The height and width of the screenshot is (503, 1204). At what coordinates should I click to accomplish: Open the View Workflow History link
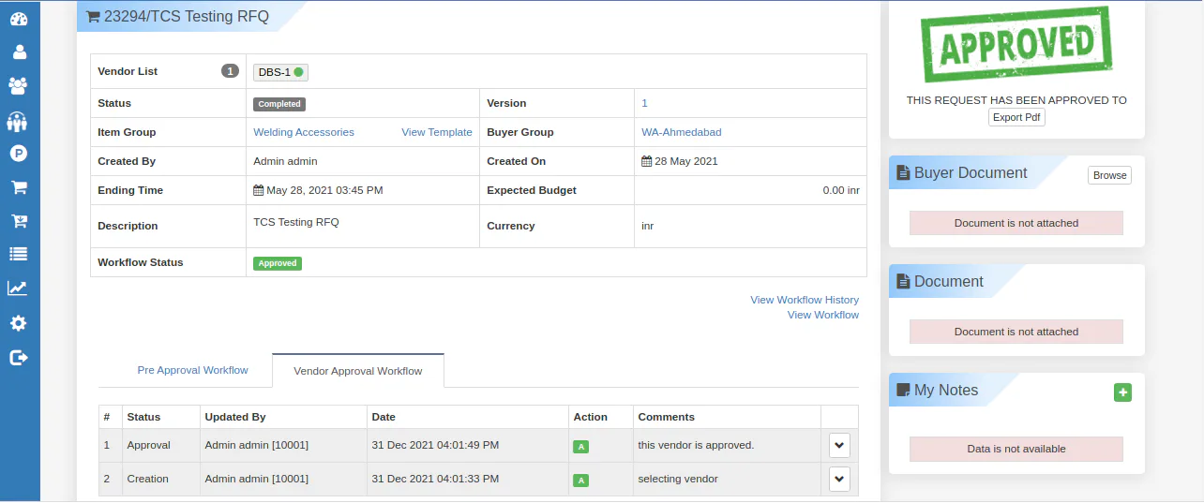[805, 300]
